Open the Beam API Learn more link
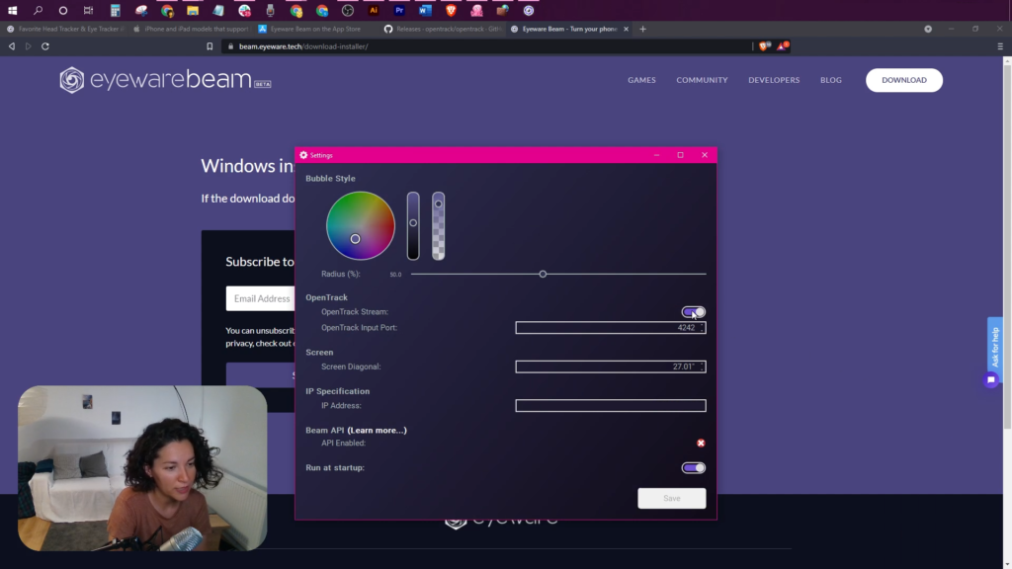The height and width of the screenshot is (569, 1012). [x=377, y=431]
